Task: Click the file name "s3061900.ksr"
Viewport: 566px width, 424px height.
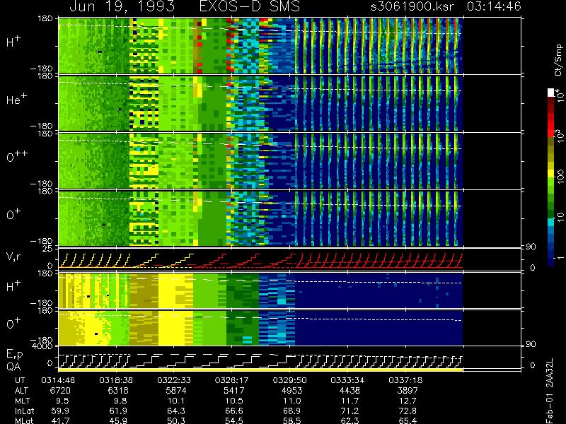Action: [x=412, y=6]
